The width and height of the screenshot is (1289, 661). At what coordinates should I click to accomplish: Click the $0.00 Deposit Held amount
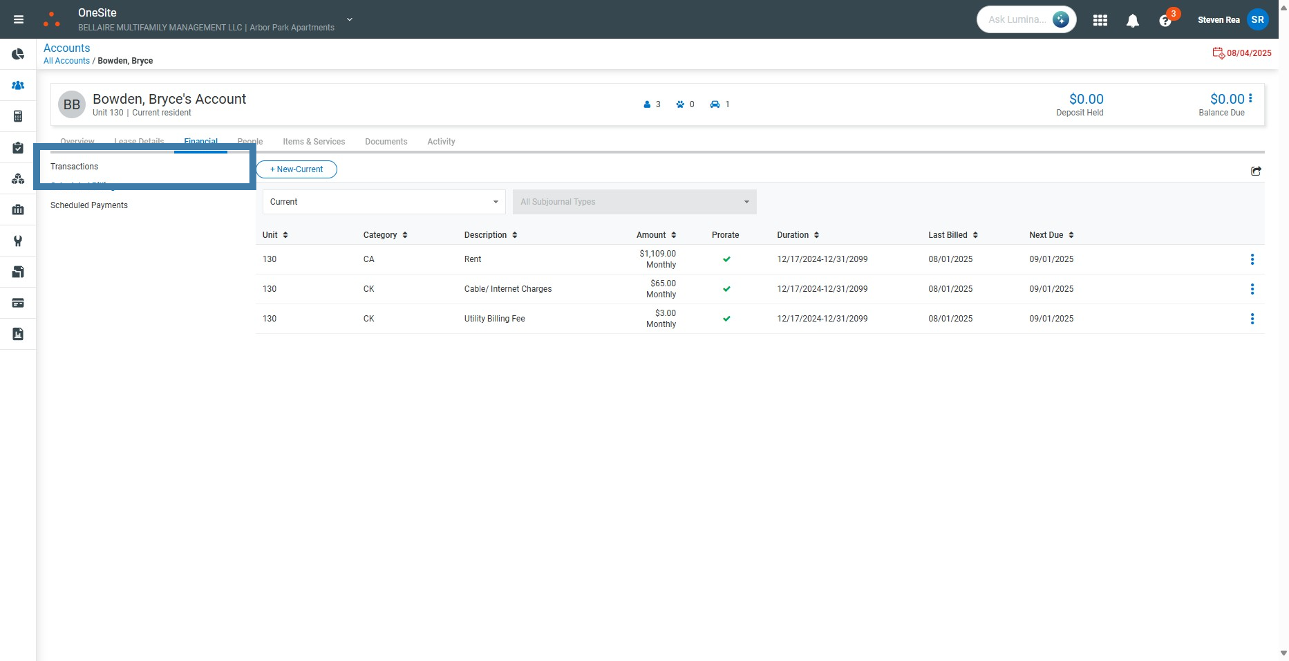tap(1086, 99)
